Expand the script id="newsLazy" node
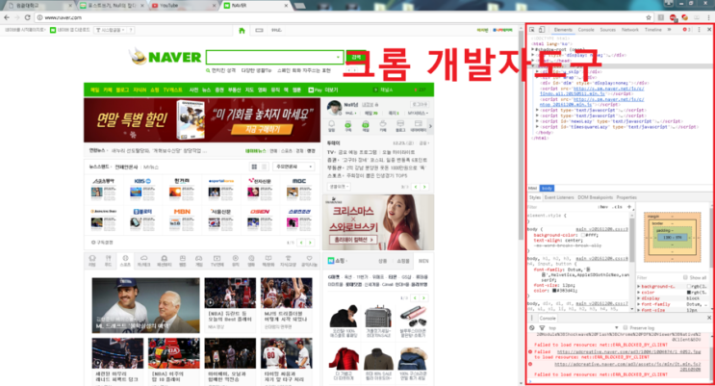Viewport: 715px width, 386px height. coord(538,121)
